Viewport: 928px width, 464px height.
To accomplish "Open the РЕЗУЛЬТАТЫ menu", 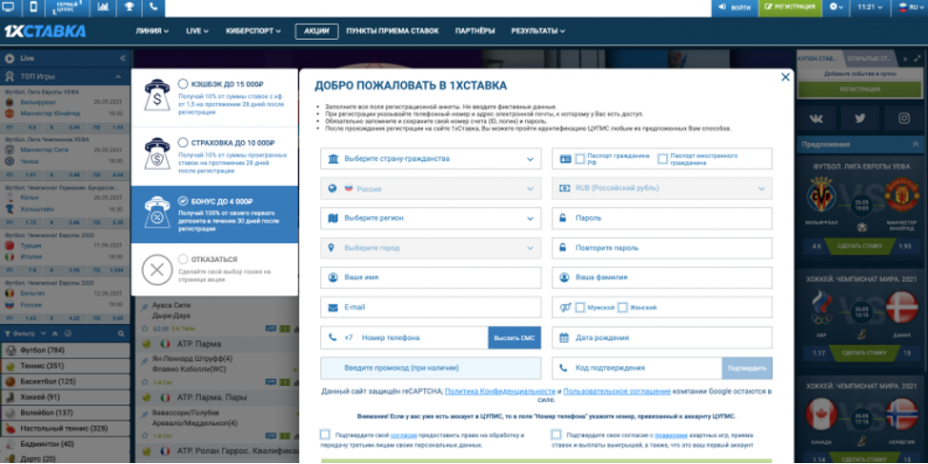I will 538,31.
